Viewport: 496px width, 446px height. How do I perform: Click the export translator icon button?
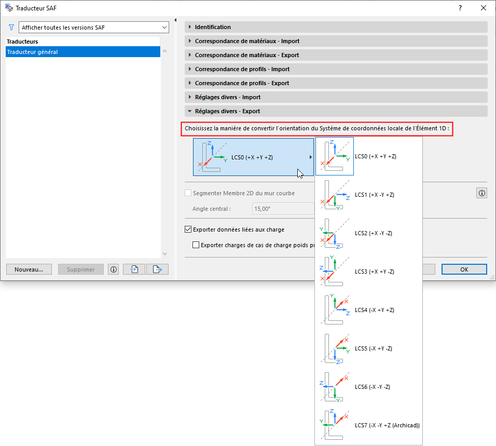click(157, 269)
